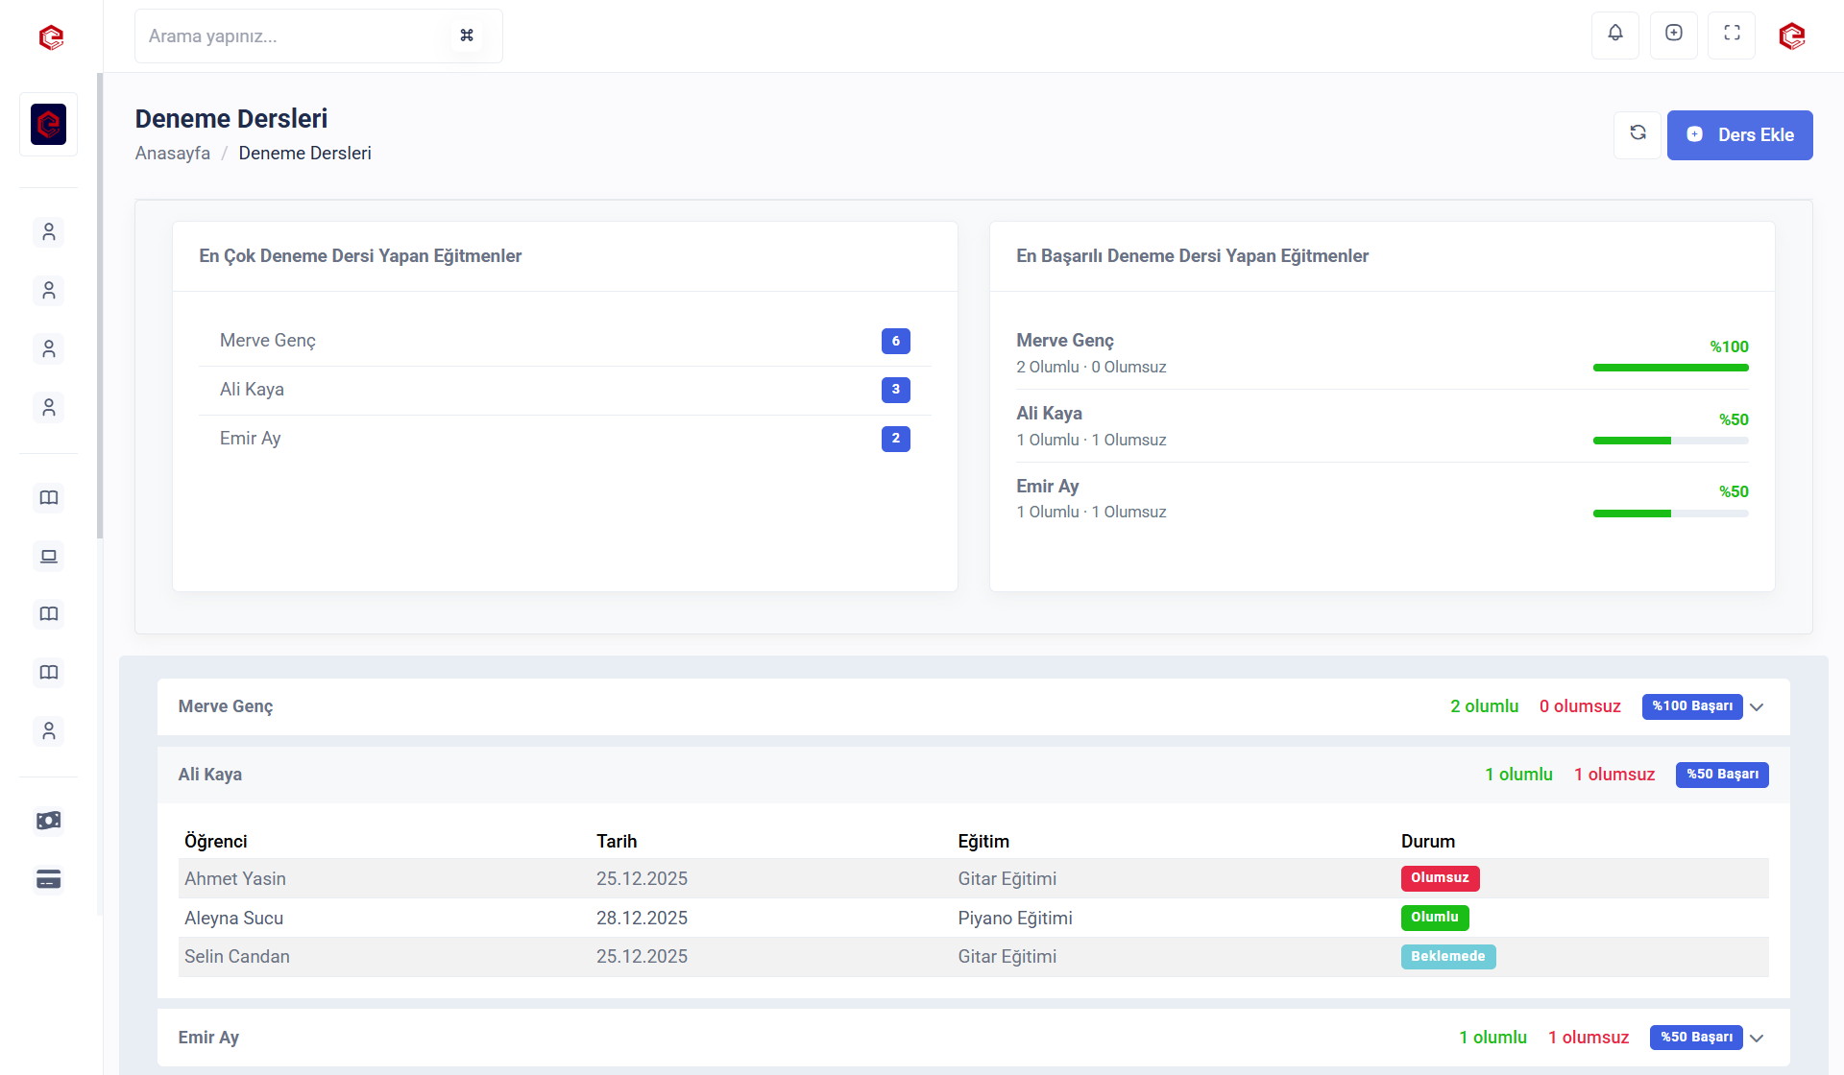Click the notification bell icon

1614,35
